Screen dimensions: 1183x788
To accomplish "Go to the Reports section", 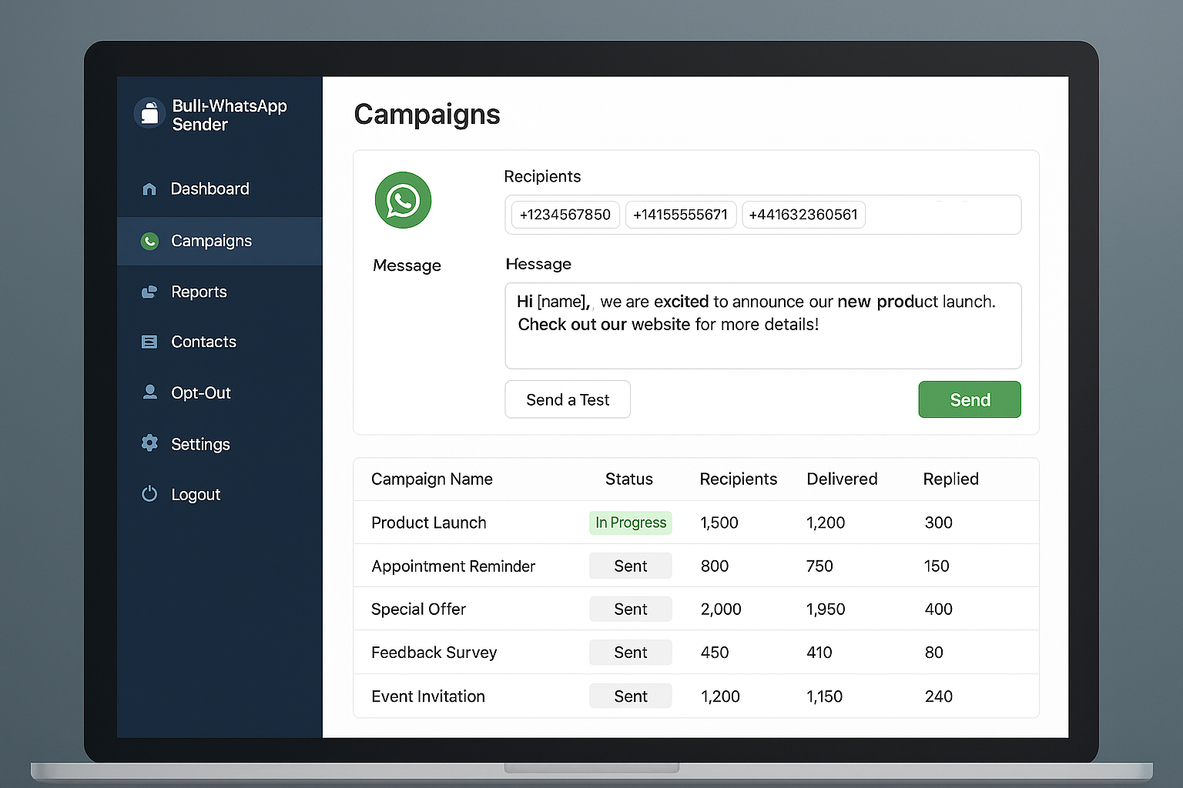I will click(220, 292).
